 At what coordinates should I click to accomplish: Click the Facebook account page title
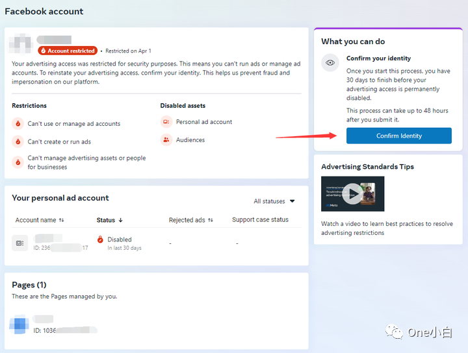click(x=44, y=11)
